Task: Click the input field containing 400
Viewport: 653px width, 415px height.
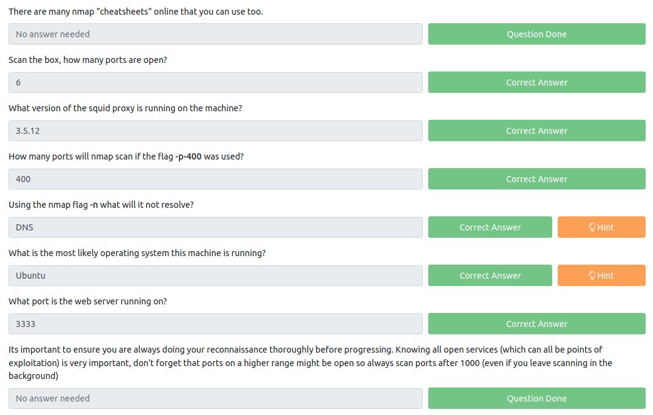Action: (x=215, y=179)
